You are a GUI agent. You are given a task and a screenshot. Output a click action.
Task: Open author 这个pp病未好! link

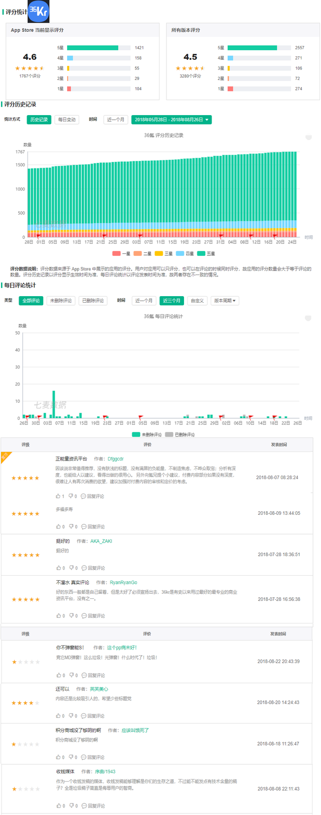click(x=122, y=648)
